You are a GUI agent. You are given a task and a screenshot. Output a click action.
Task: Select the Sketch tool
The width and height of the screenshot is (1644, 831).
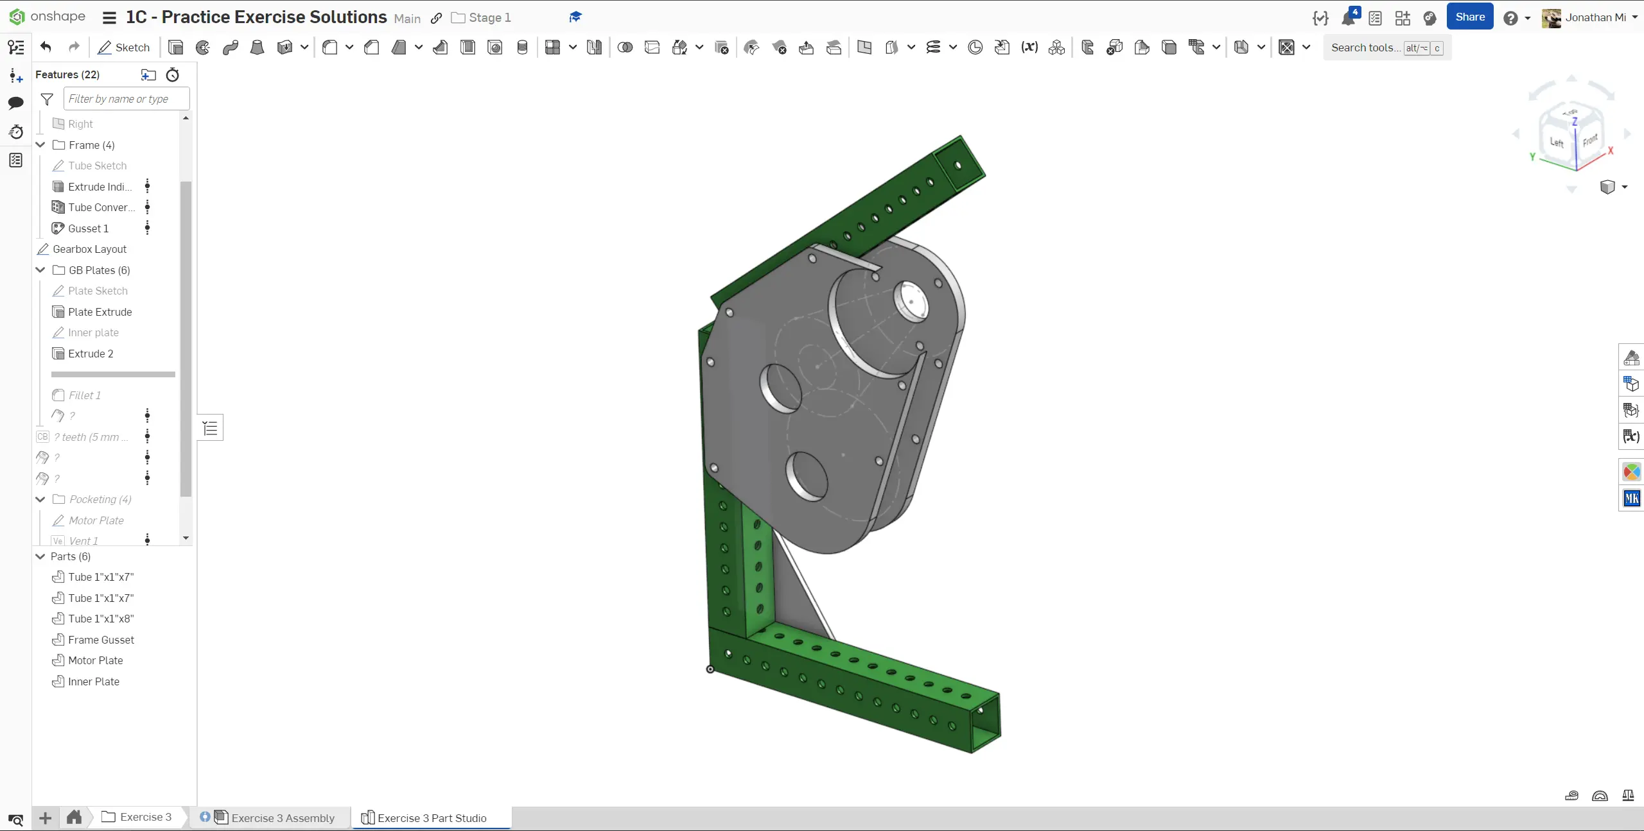pos(124,47)
